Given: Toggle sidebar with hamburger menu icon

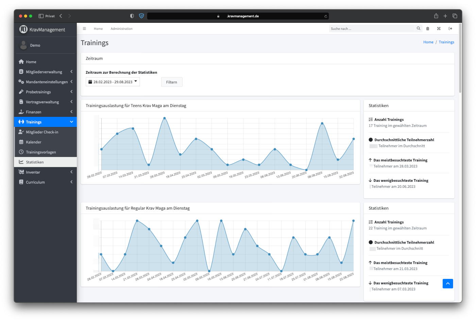Looking at the screenshot, I should point(84,29).
